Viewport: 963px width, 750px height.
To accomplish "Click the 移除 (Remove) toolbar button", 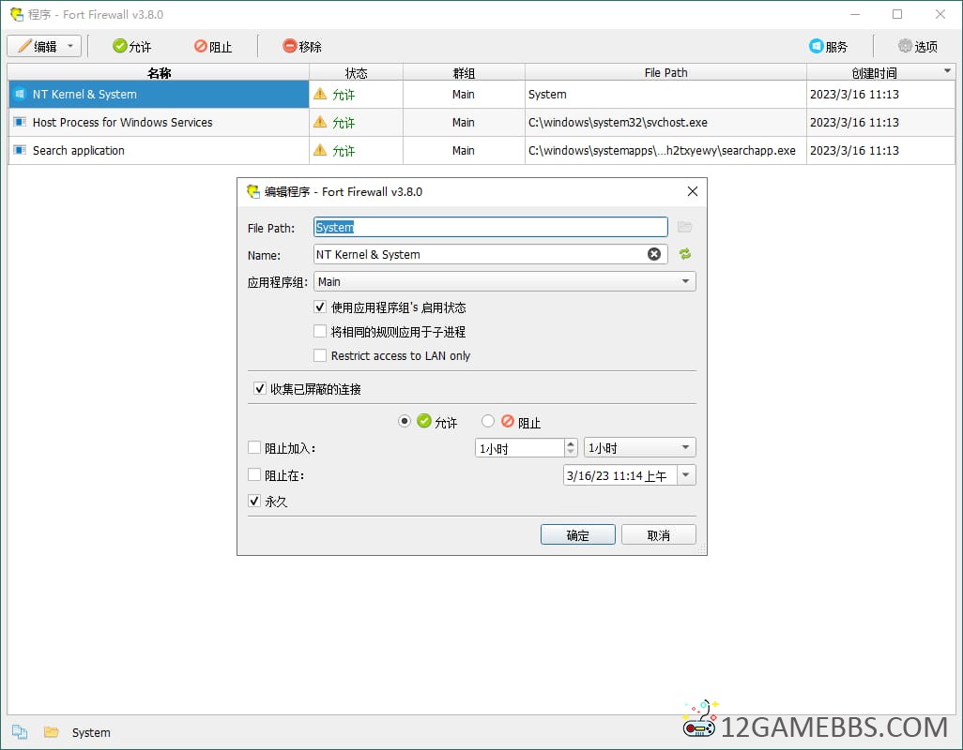I will pos(302,47).
